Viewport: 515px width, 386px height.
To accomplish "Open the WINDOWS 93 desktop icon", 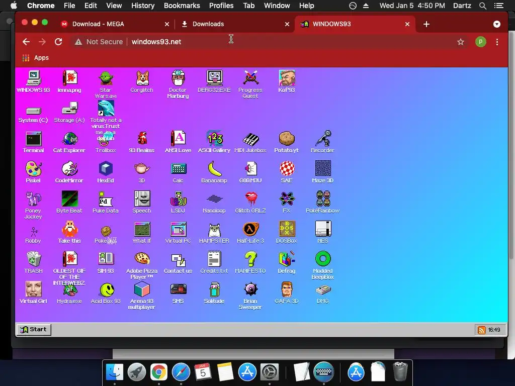I will [x=33, y=81].
